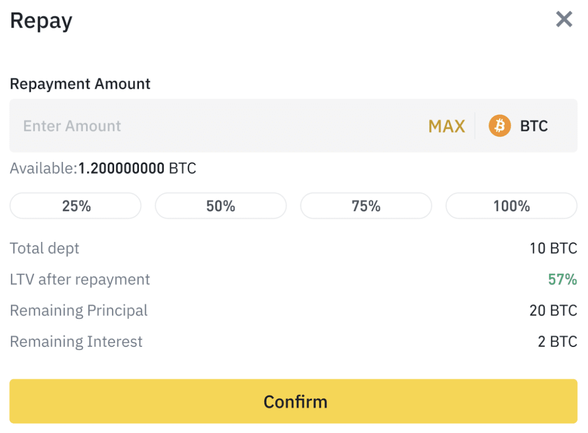The image size is (588, 433).
Task: Click the 10 BTC total debt value
Action: point(553,248)
